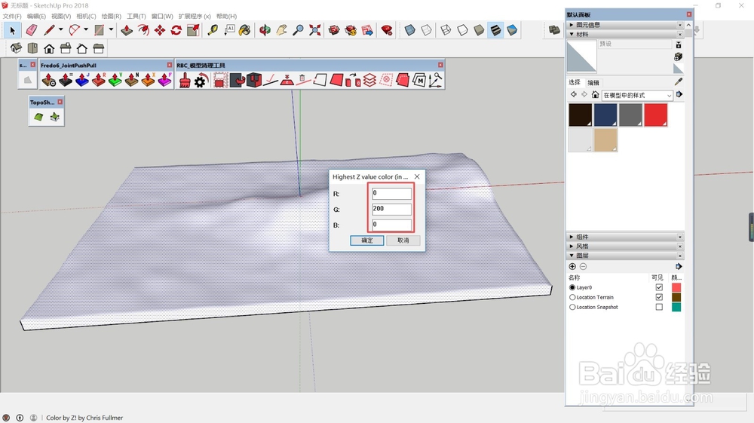Confirm dialog with 确定 button
The height and width of the screenshot is (423, 754).
tap(367, 241)
